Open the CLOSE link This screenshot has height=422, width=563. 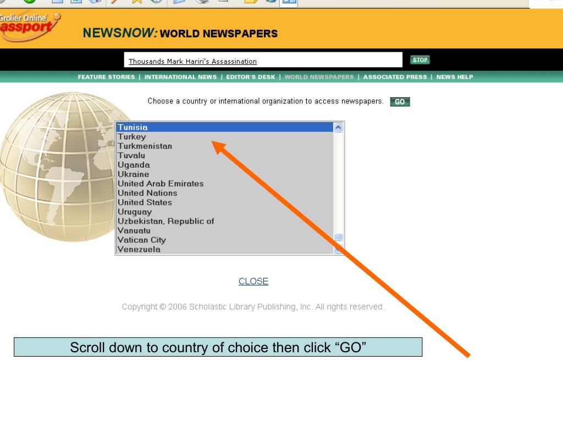(253, 281)
